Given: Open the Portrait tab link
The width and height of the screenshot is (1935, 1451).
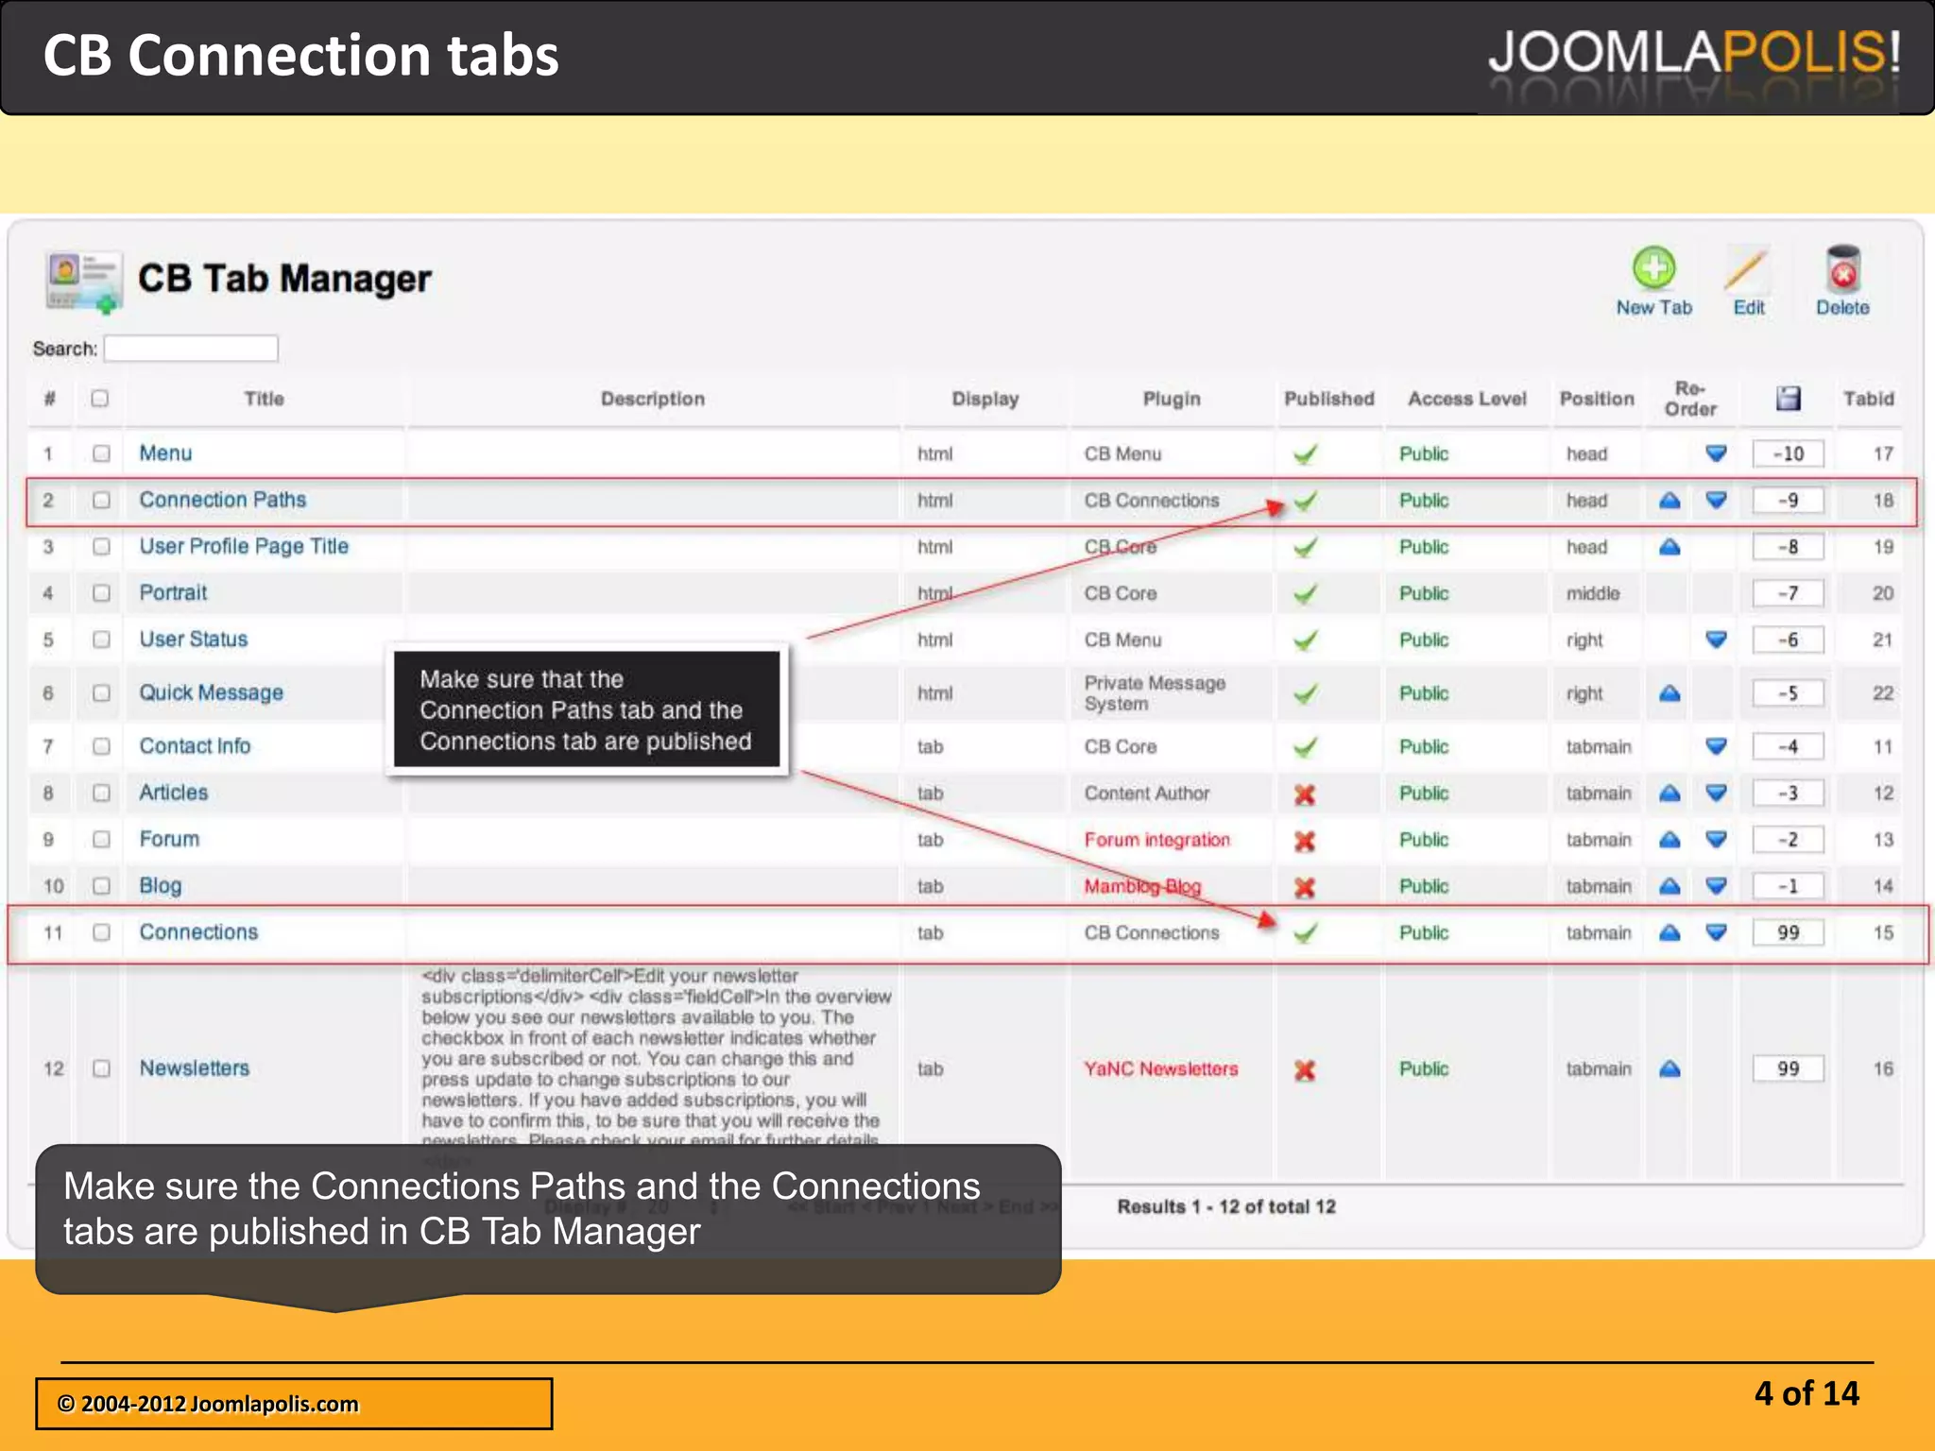Looking at the screenshot, I should (173, 592).
